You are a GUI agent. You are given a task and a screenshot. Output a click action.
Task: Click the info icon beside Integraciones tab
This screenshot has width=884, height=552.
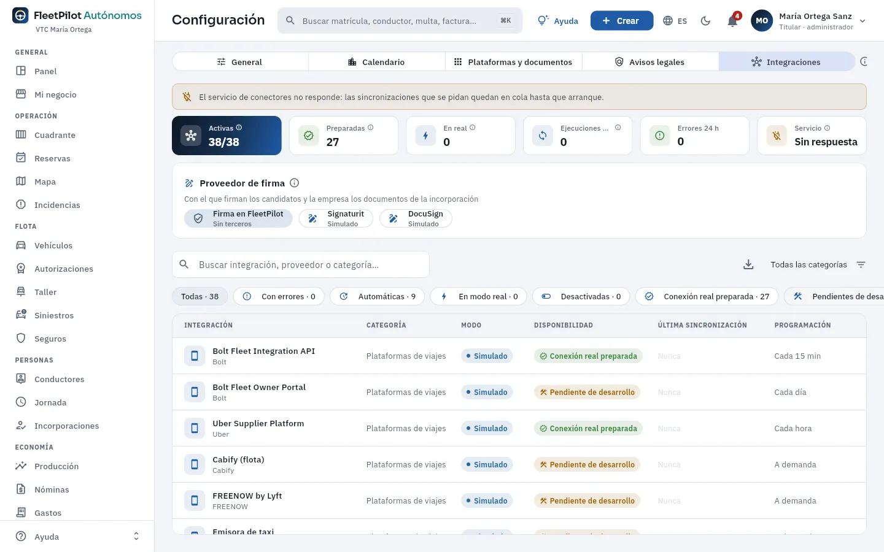point(864,61)
